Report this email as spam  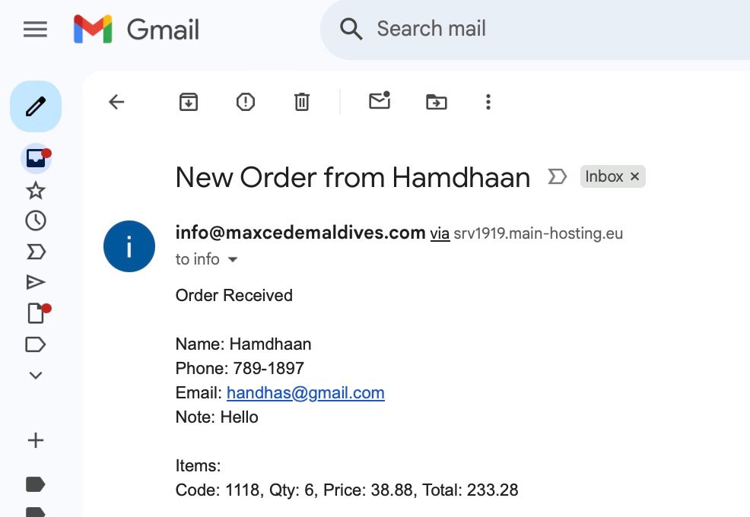click(246, 102)
